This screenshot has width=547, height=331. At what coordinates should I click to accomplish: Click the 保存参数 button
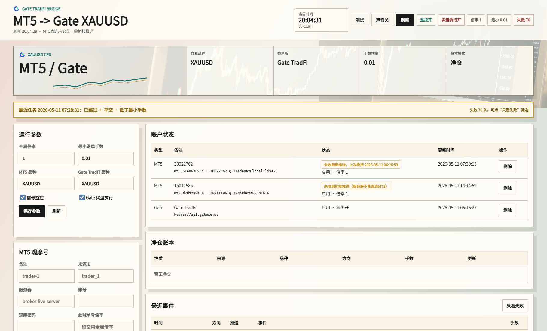pos(32,211)
